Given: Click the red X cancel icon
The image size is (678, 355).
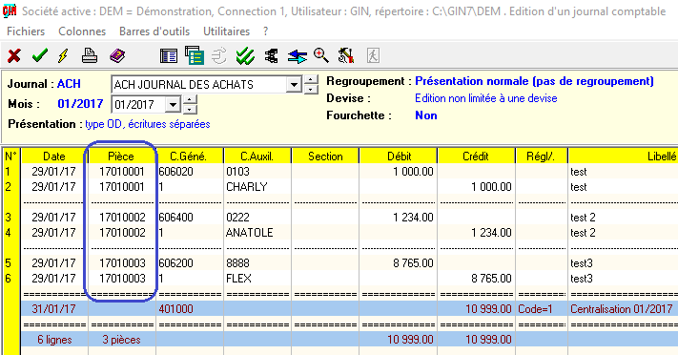Looking at the screenshot, I should (x=14, y=56).
